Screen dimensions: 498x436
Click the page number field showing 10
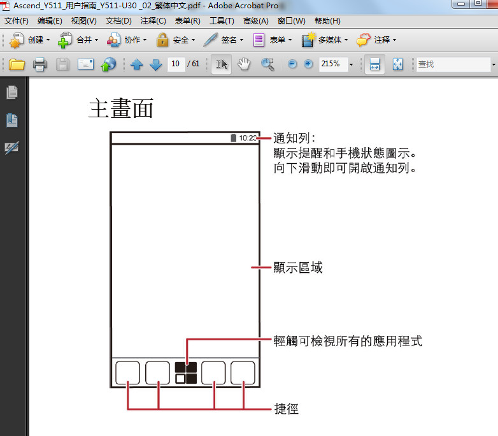(176, 64)
